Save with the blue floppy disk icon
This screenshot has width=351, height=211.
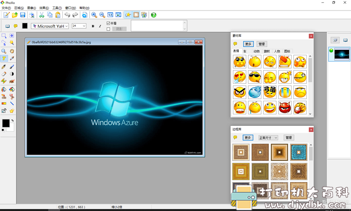(23, 15)
